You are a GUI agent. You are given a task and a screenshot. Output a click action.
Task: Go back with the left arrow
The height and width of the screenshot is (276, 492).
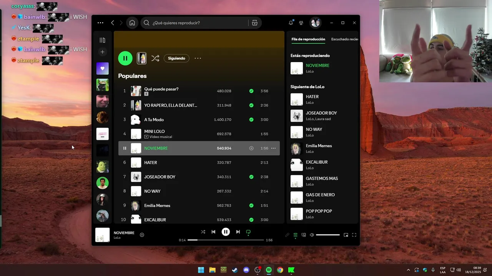pyautogui.click(x=112, y=23)
